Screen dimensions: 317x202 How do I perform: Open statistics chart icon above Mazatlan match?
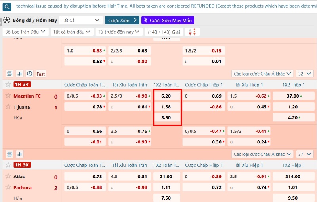pyautogui.click(x=19, y=74)
